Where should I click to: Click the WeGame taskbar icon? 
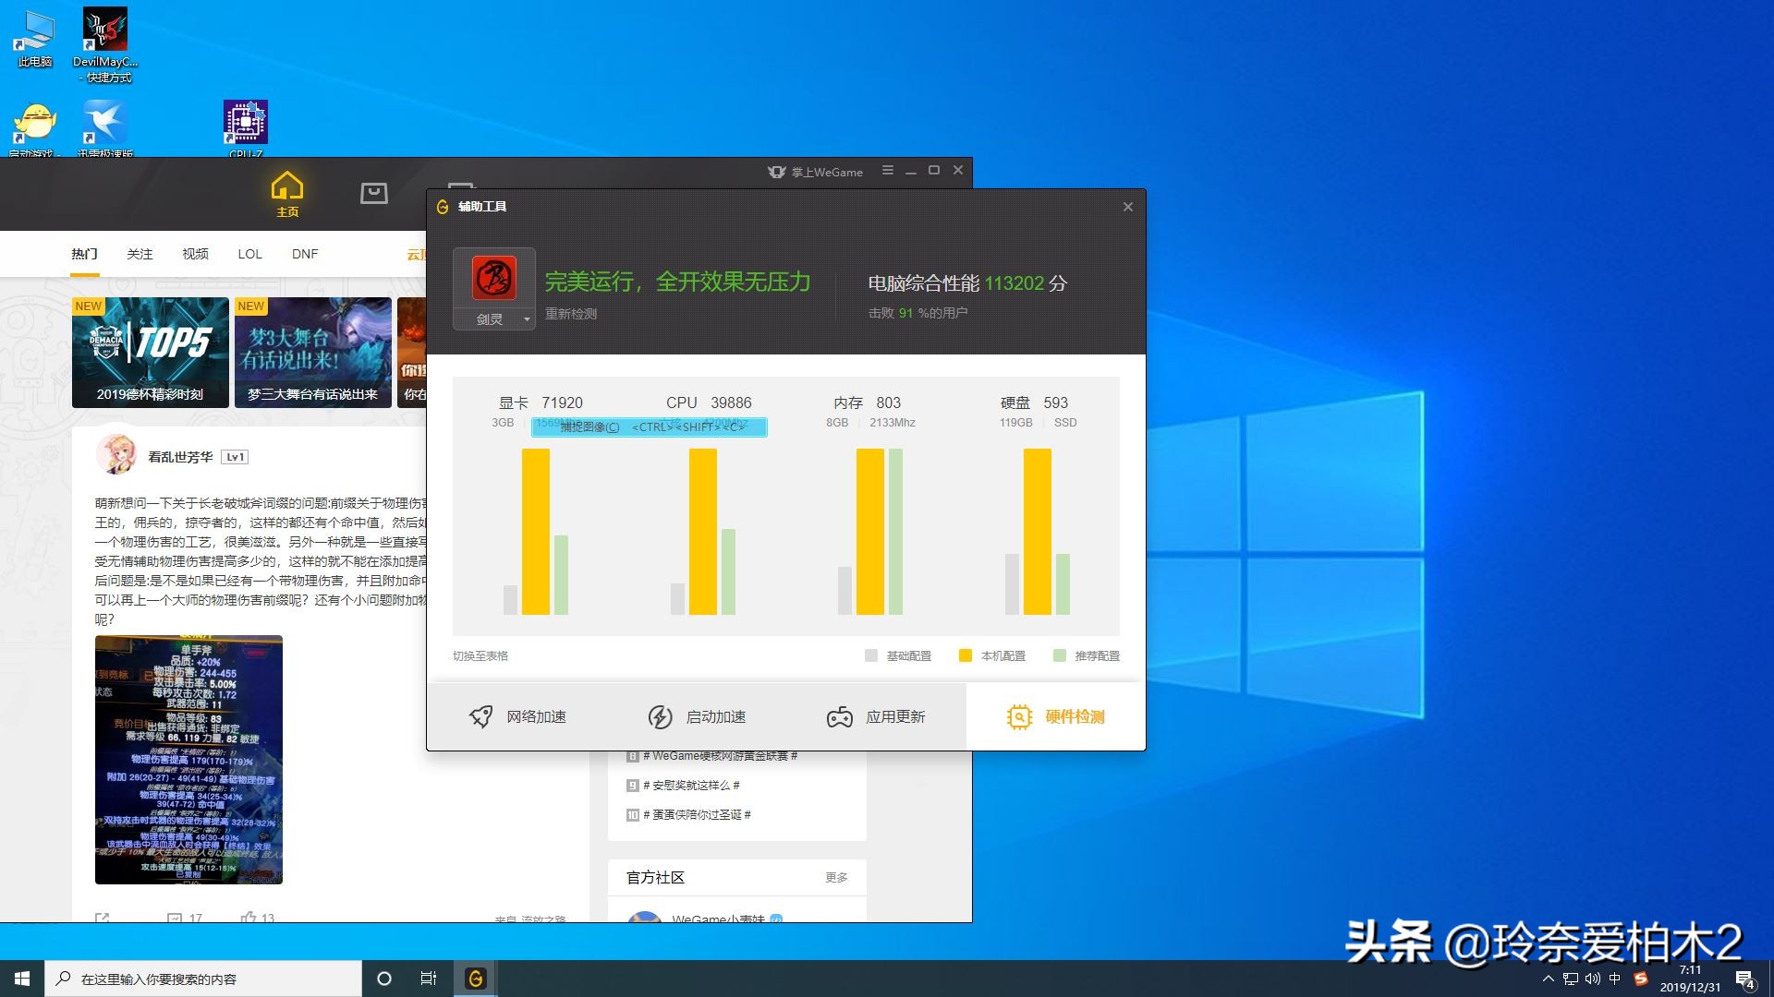pyautogui.click(x=475, y=979)
